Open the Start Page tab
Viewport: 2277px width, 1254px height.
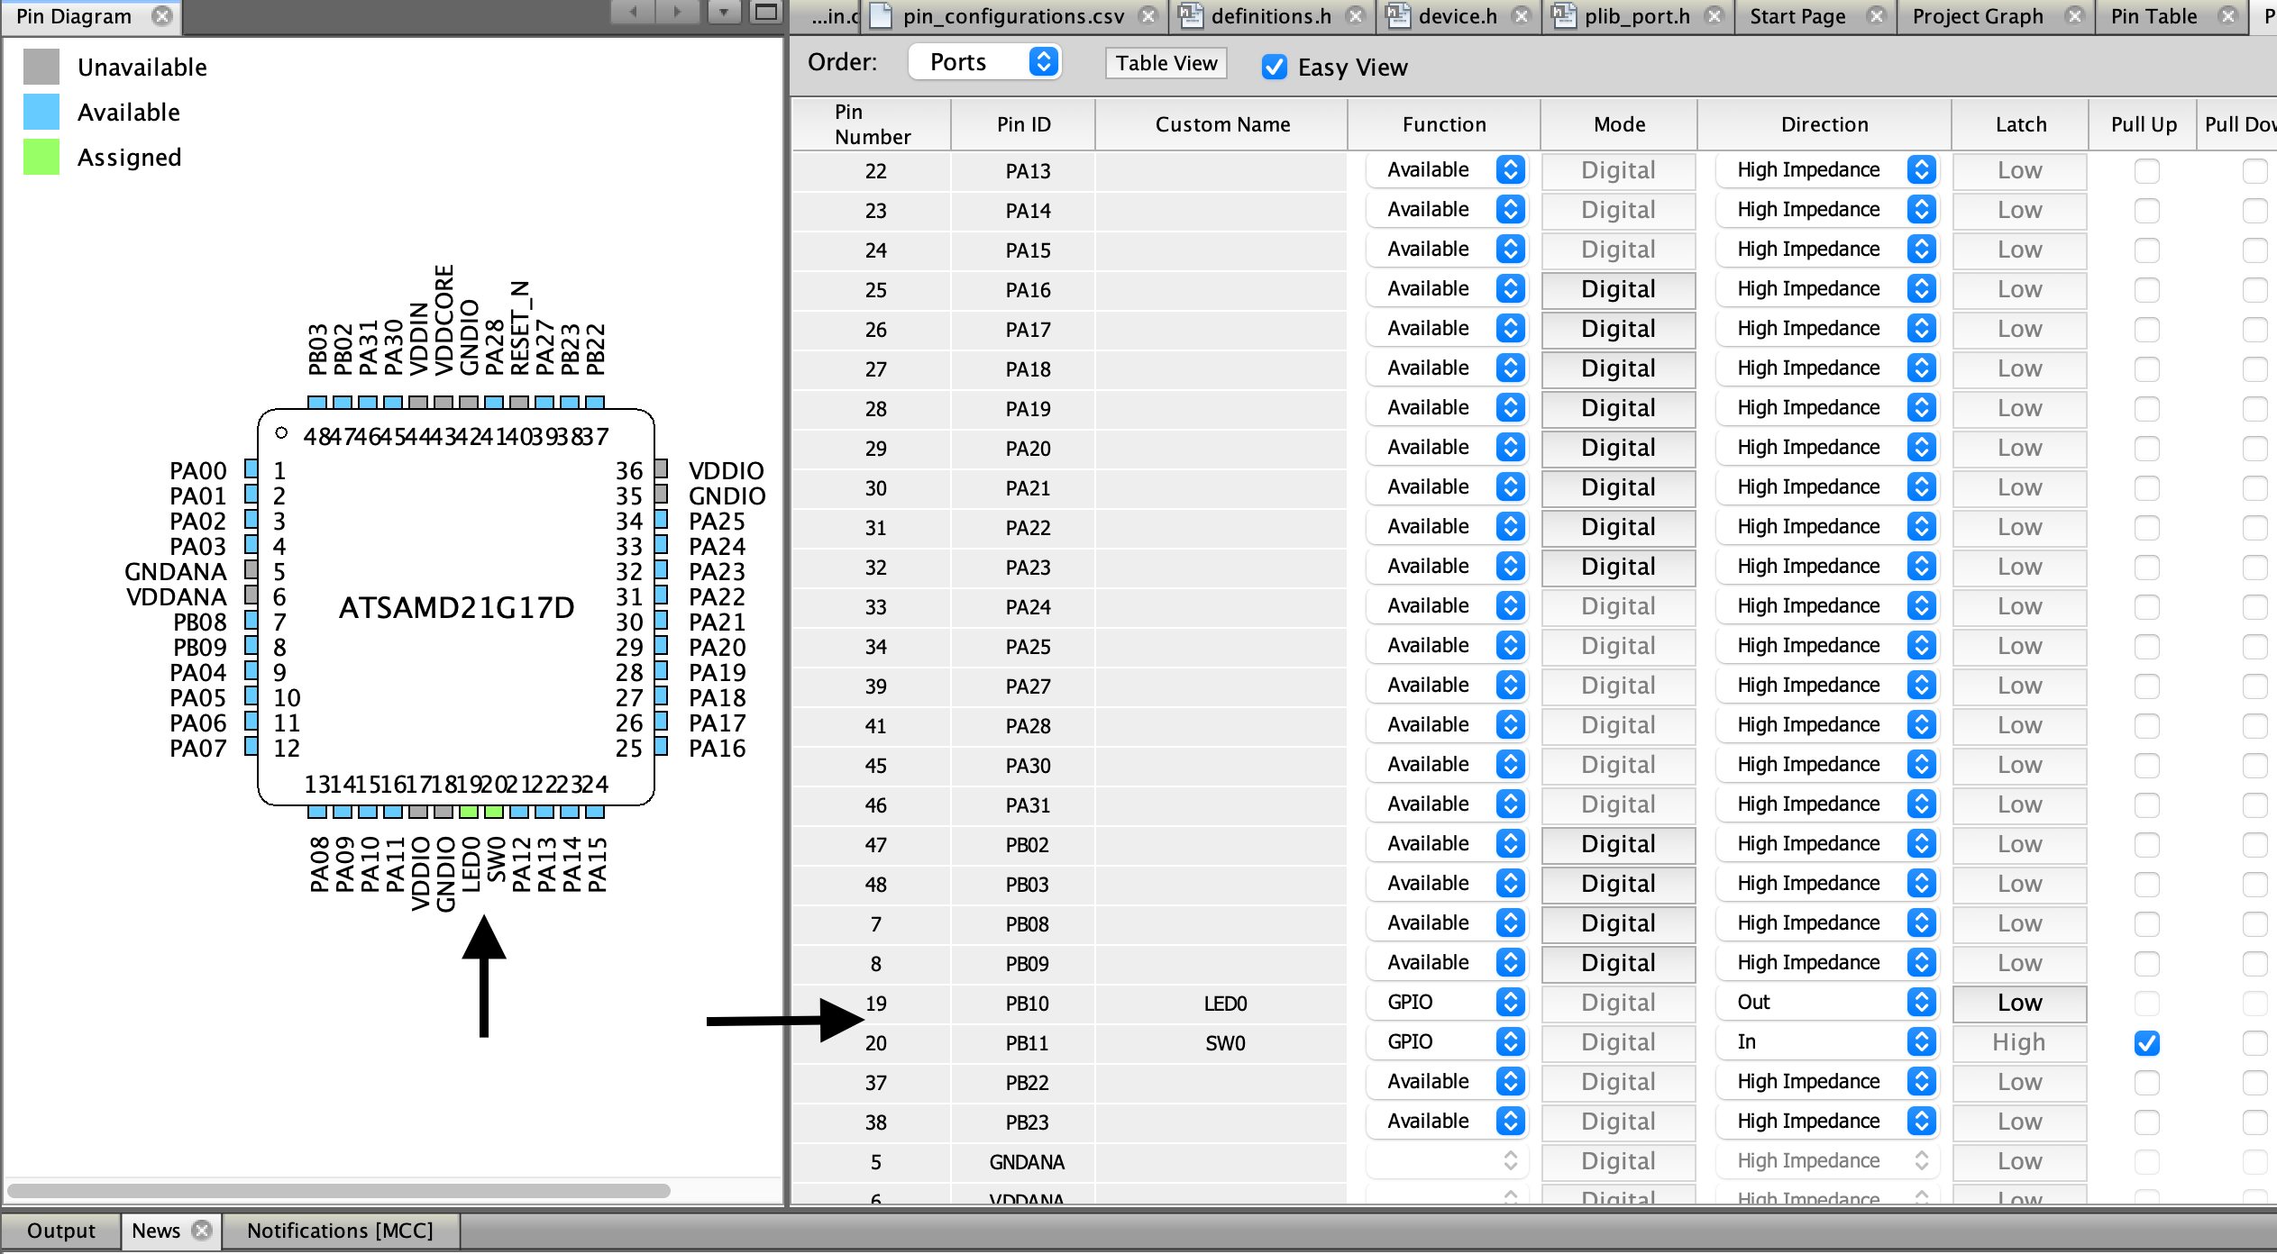1797,15
